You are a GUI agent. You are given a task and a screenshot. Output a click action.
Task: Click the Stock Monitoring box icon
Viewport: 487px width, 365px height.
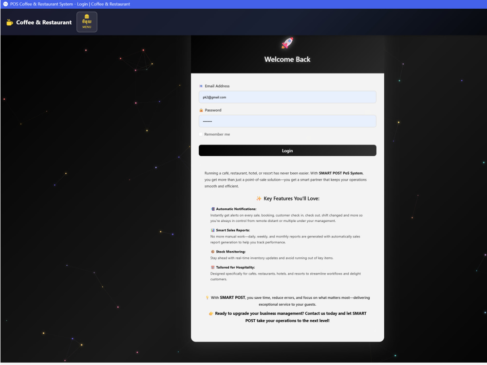[213, 252]
